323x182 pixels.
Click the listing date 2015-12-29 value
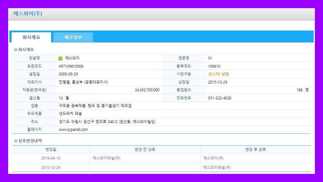[x=218, y=82]
